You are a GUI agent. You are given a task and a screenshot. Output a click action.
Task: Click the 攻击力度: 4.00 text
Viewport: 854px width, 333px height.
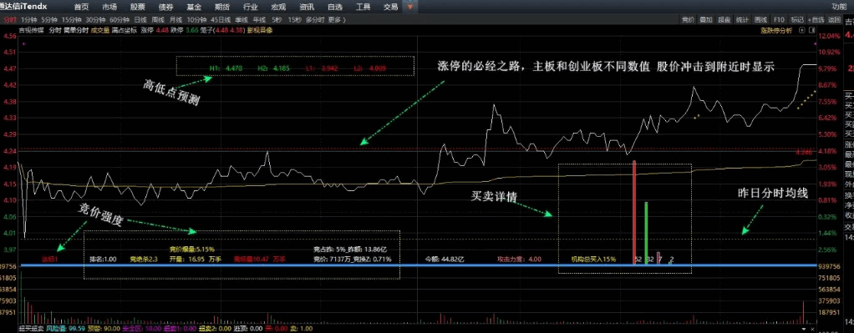(x=519, y=260)
